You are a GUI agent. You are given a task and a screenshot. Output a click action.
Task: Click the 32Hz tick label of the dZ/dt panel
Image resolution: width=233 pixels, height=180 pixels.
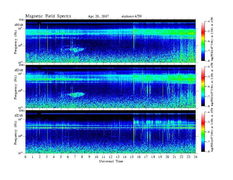[22, 111]
